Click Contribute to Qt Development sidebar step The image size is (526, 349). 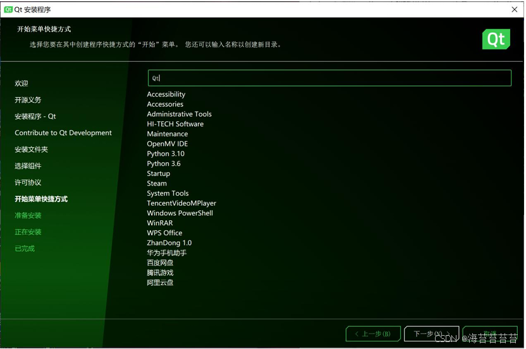tap(63, 133)
